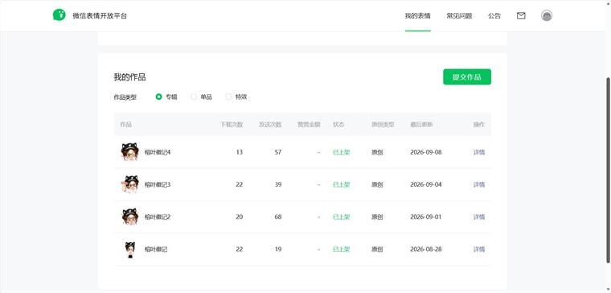Screen dimensions: 611x293
Task: Click the date 2026-08-28
Action: [x=426, y=250]
